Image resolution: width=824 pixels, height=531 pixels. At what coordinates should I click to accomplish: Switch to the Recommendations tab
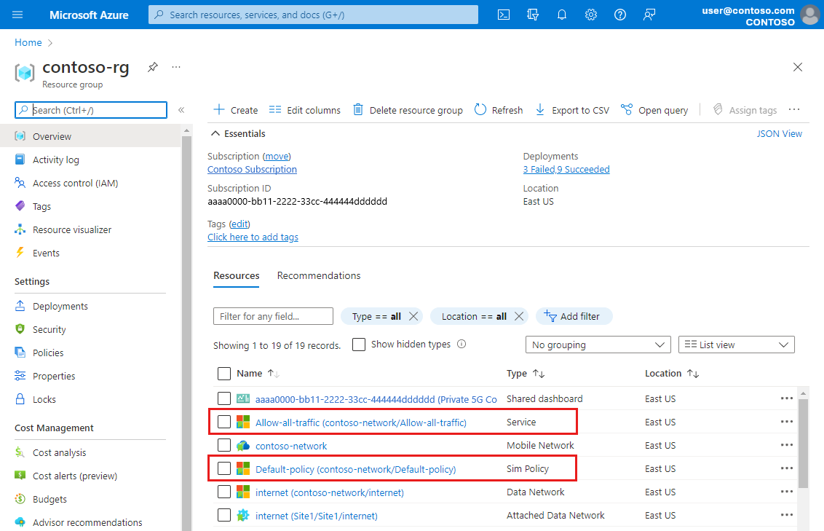[319, 275]
